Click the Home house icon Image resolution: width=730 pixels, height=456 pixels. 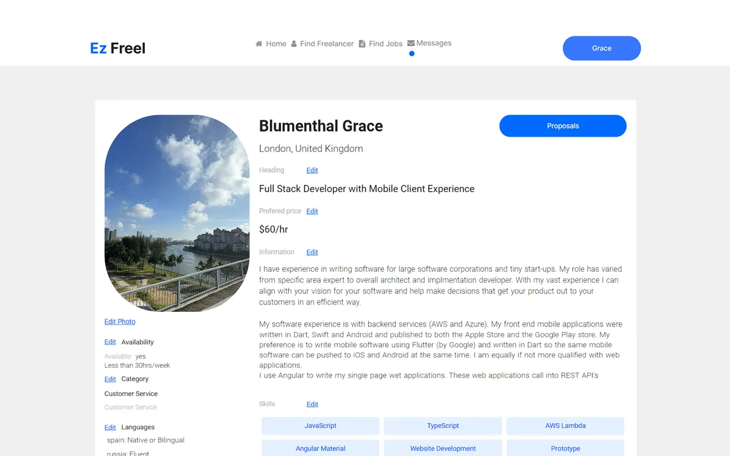(x=259, y=44)
